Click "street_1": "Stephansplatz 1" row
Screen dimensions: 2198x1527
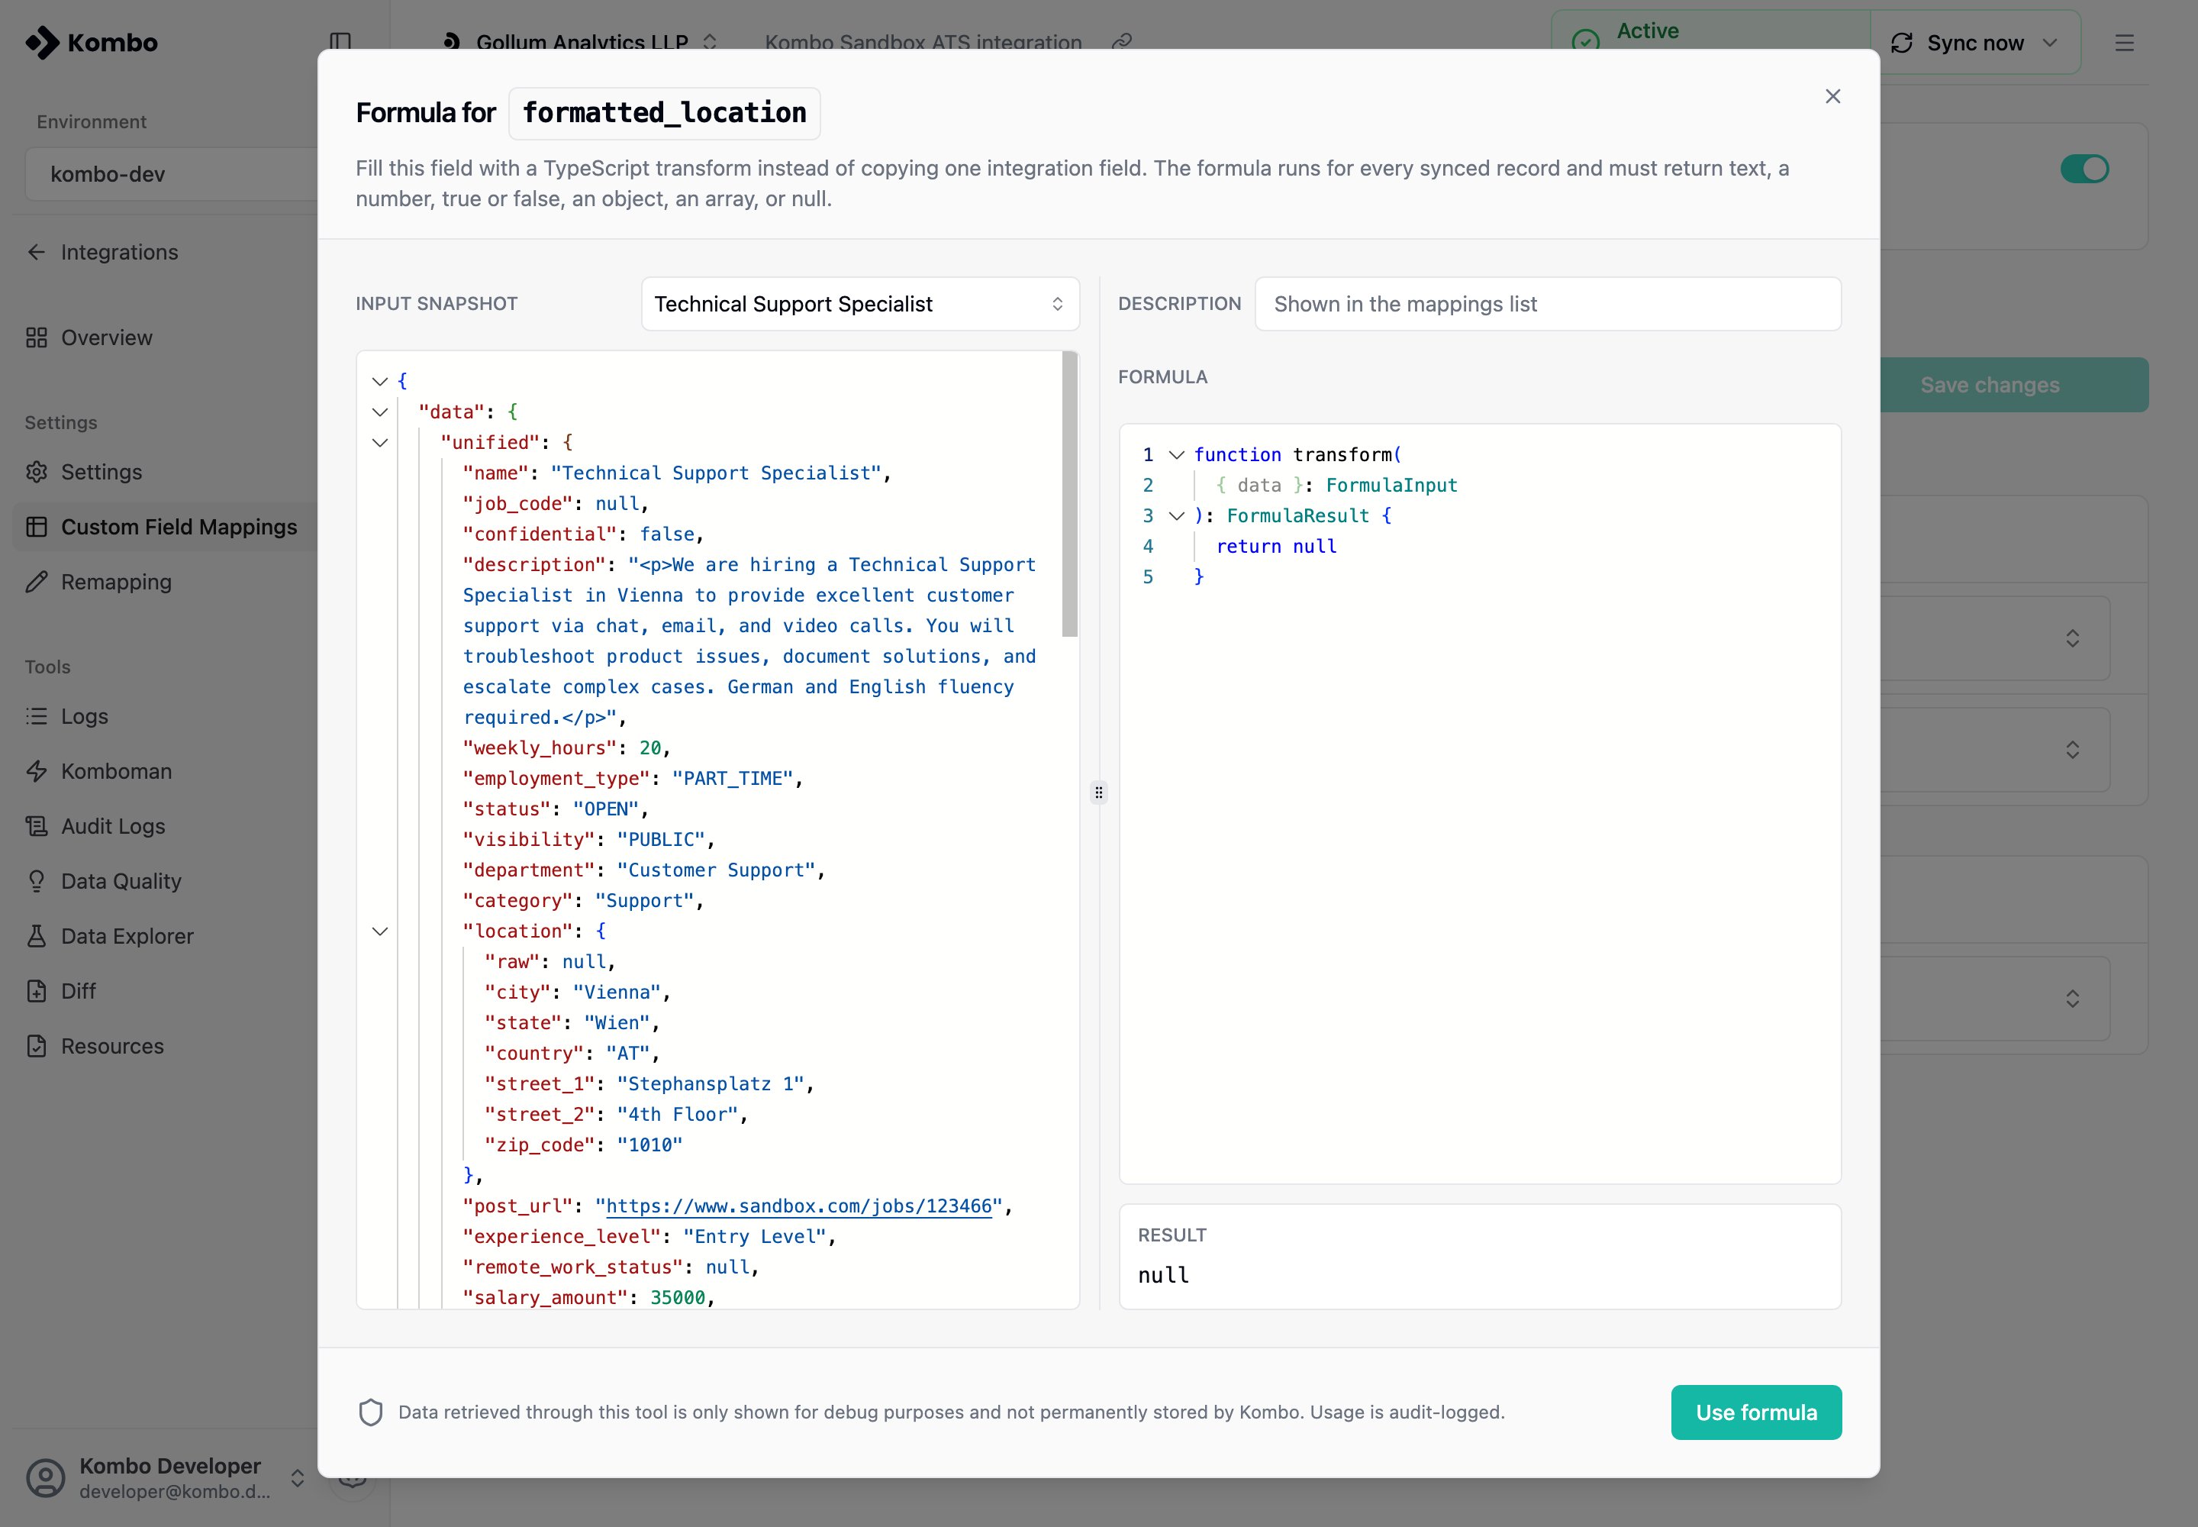coord(649,1084)
